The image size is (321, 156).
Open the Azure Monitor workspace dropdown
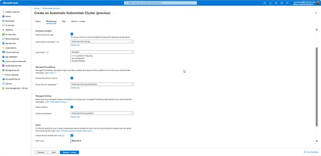tap(102, 84)
